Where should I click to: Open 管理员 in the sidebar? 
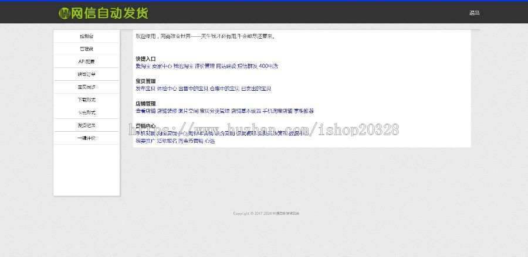coord(87,49)
